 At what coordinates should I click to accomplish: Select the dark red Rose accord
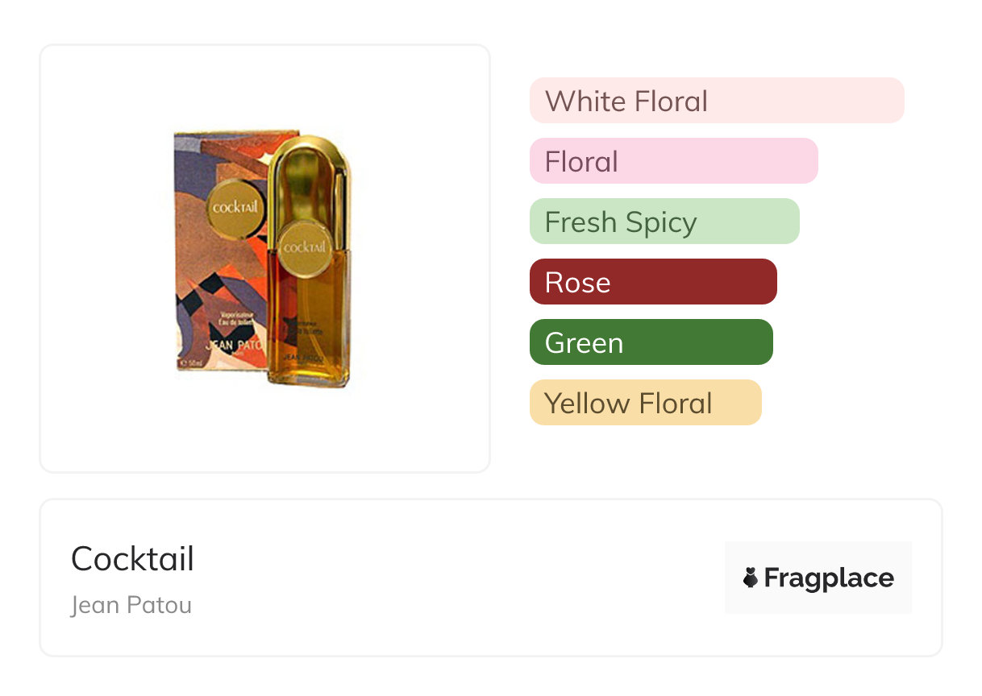(652, 282)
